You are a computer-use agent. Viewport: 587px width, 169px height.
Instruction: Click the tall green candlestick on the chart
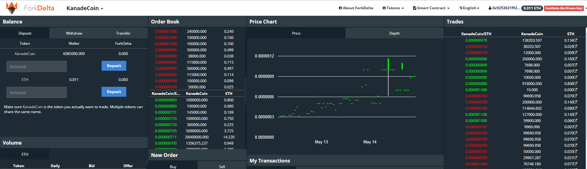(388, 64)
